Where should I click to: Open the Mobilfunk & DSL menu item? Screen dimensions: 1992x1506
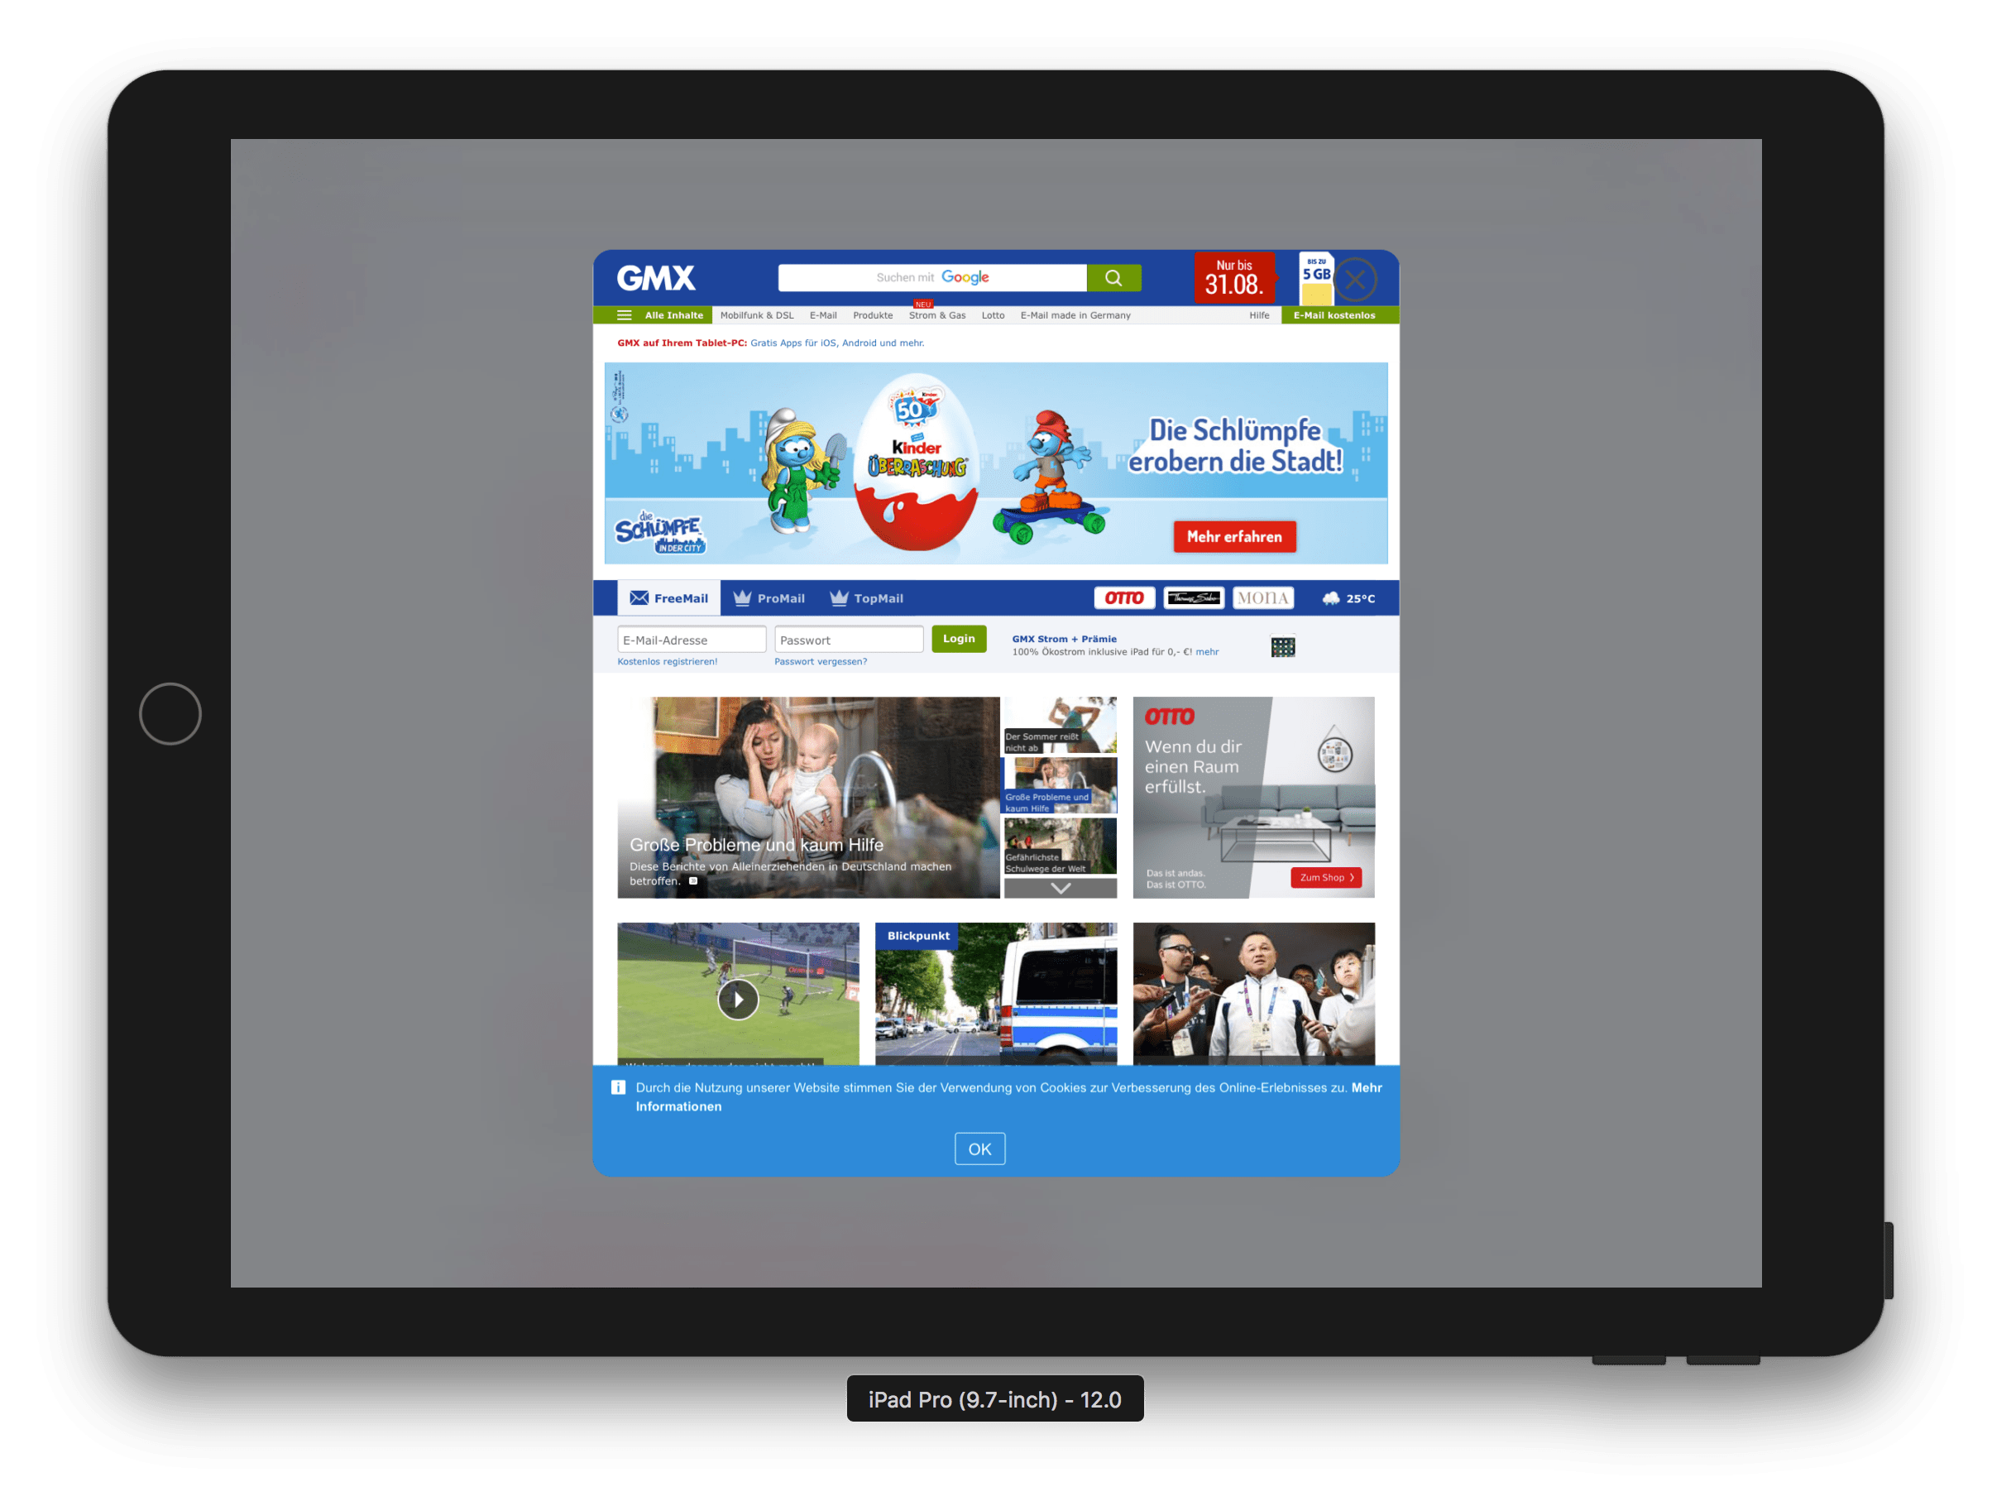pyautogui.click(x=756, y=315)
